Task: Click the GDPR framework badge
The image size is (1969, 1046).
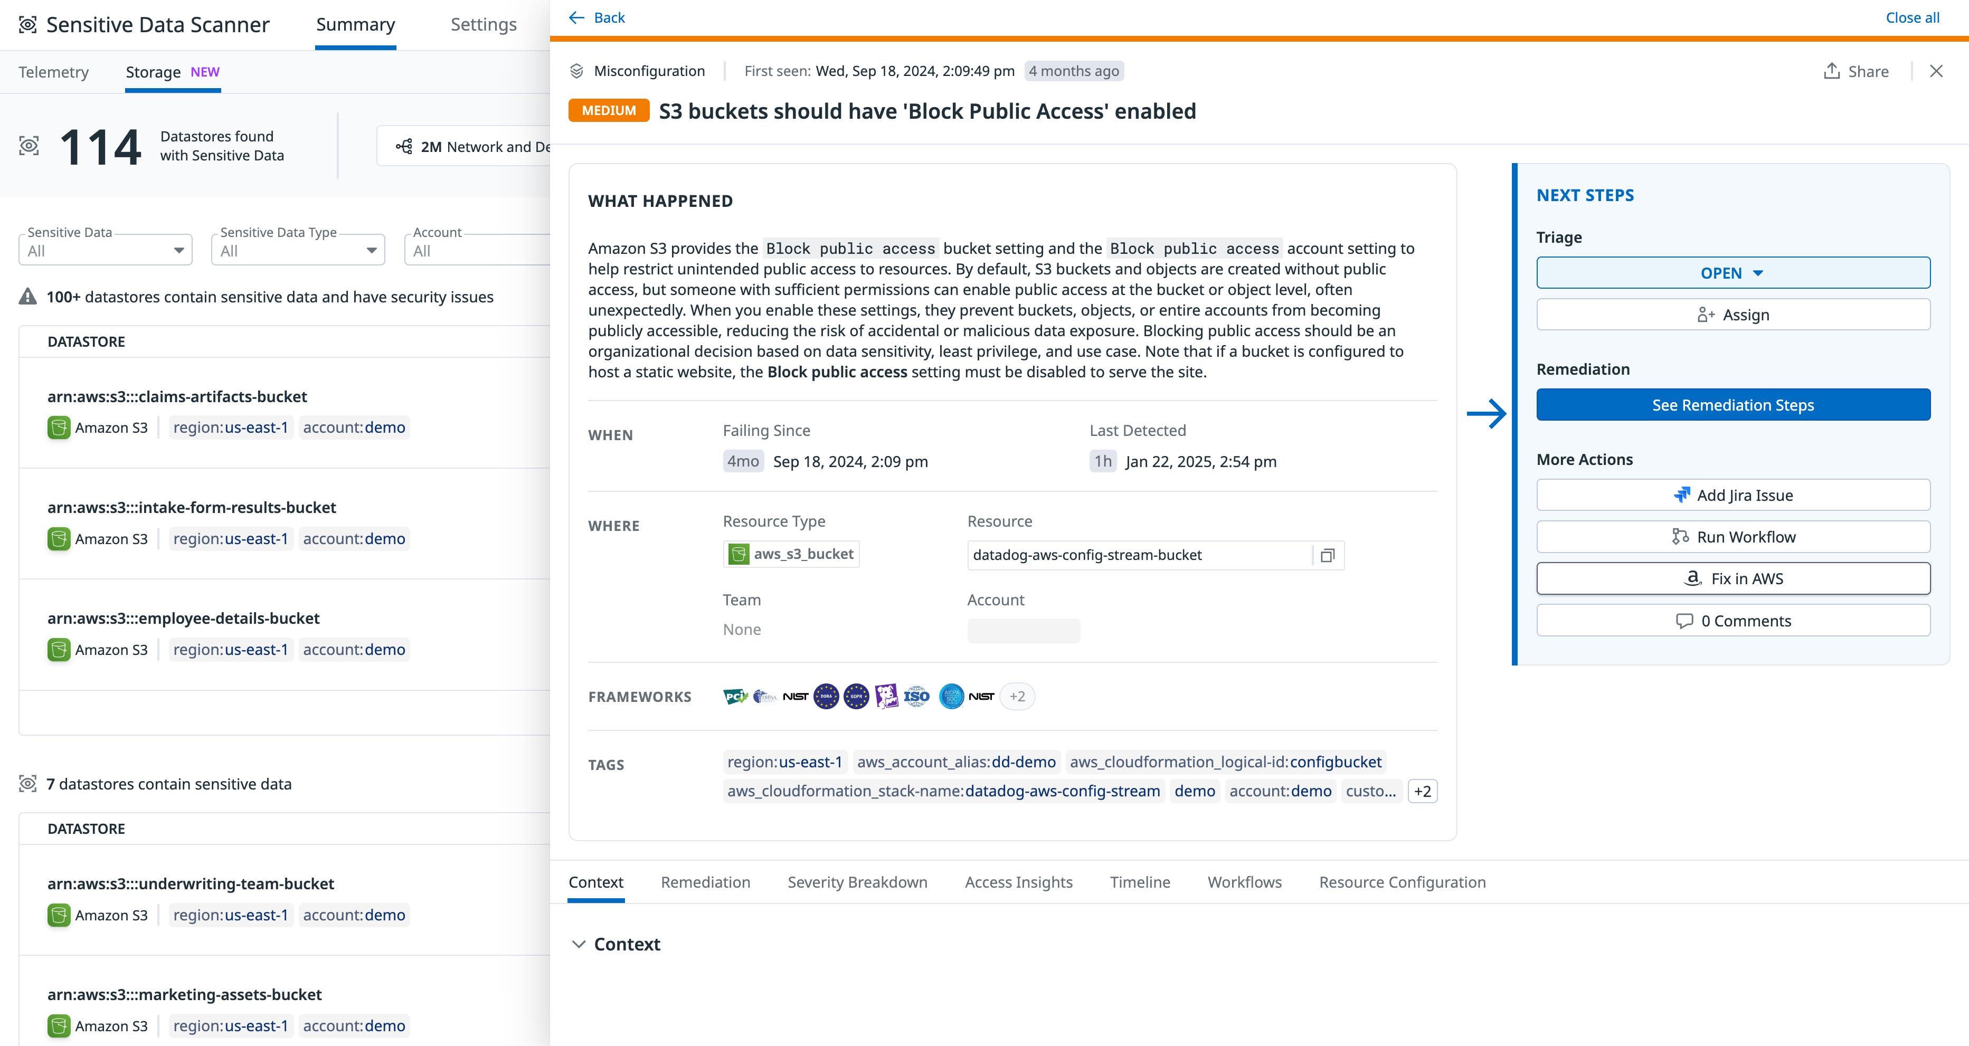Action: point(856,696)
